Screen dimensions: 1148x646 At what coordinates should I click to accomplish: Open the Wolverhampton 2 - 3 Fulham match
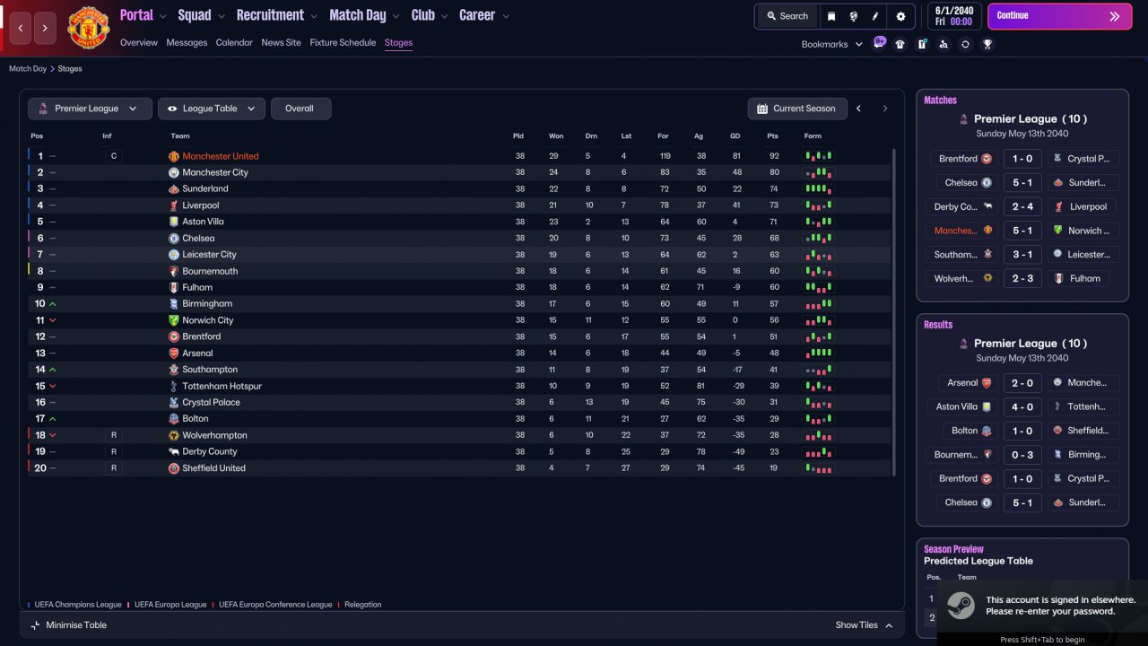1022,278
